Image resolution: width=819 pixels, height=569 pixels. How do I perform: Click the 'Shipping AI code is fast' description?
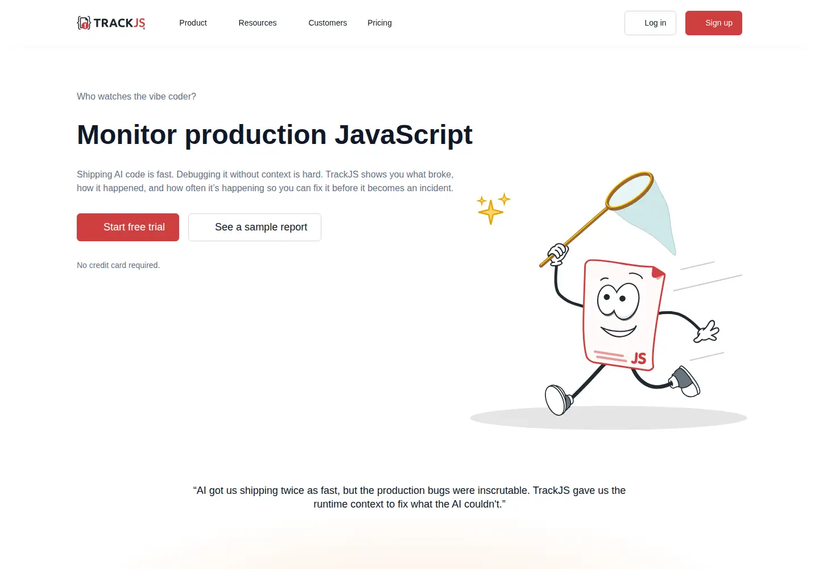pyautogui.click(x=265, y=181)
